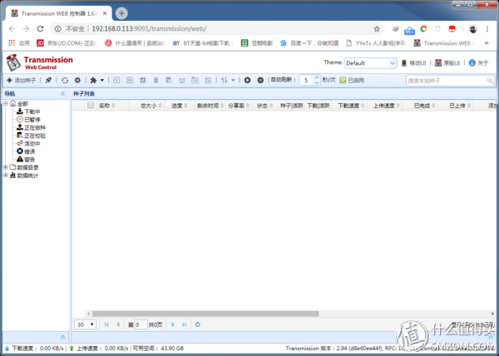Go to the next page icon
The width and height of the screenshot is (499, 356).
[x=173, y=324]
